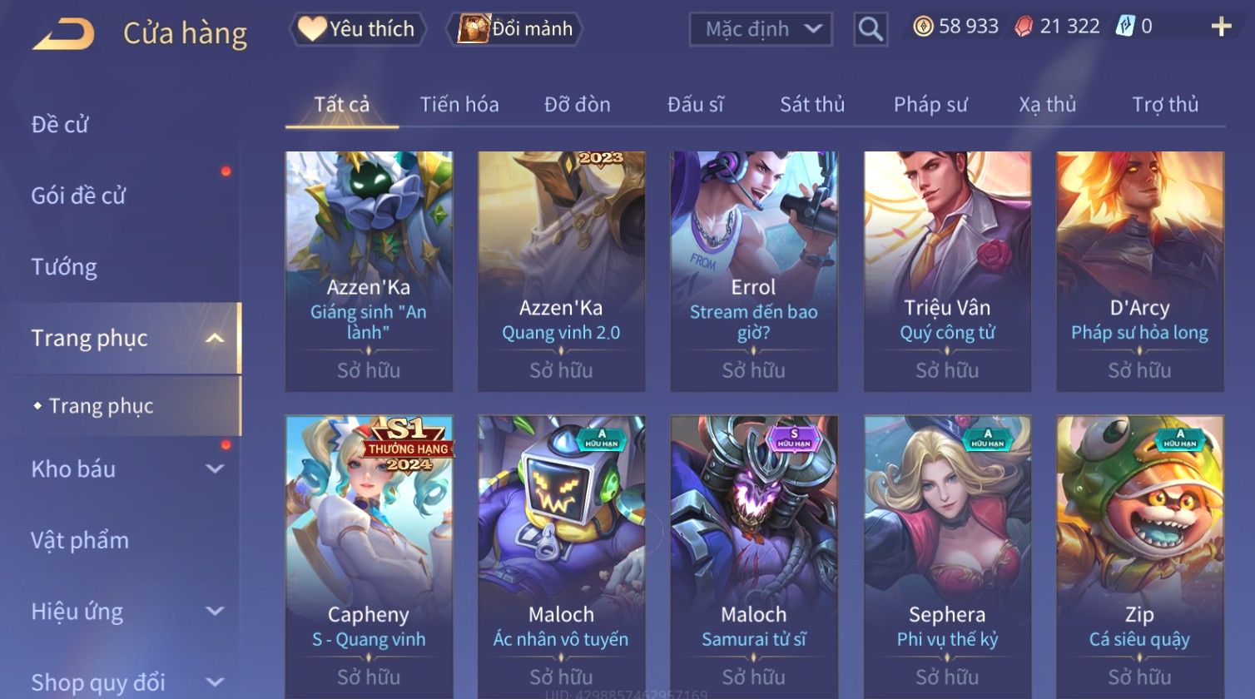Open Gói đề cử sidebar item
This screenshot has height=699, width=1255.
click(x=78, y=196)
